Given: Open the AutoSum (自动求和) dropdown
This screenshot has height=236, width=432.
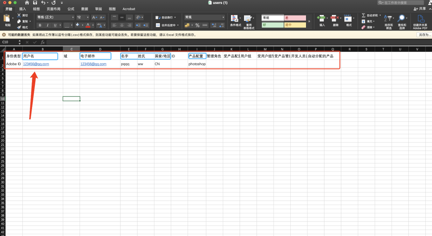Looking at the screenshot, I should (380, 16).
